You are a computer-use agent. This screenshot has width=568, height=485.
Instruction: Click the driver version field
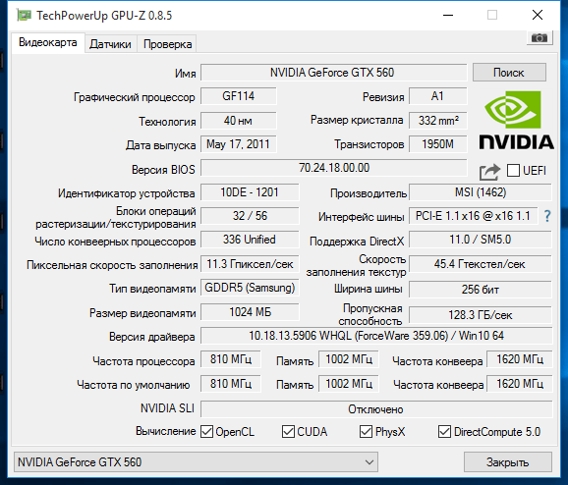click(x=376, y=336)
